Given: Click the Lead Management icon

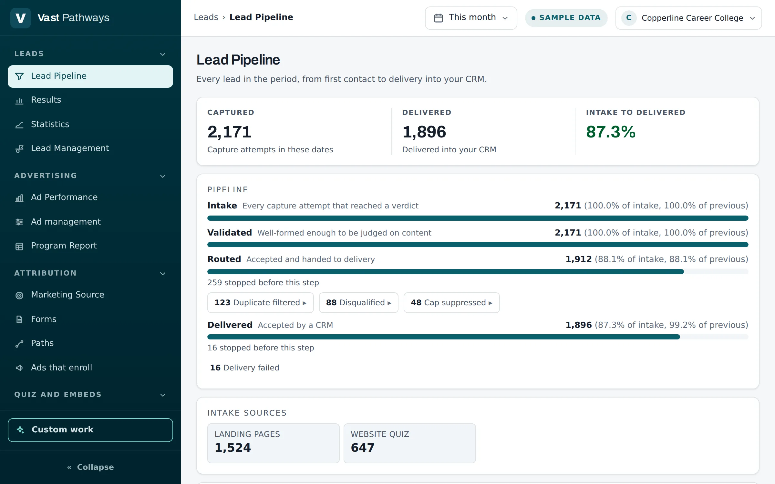Looking at the screenshot, I should pos(19,149).
